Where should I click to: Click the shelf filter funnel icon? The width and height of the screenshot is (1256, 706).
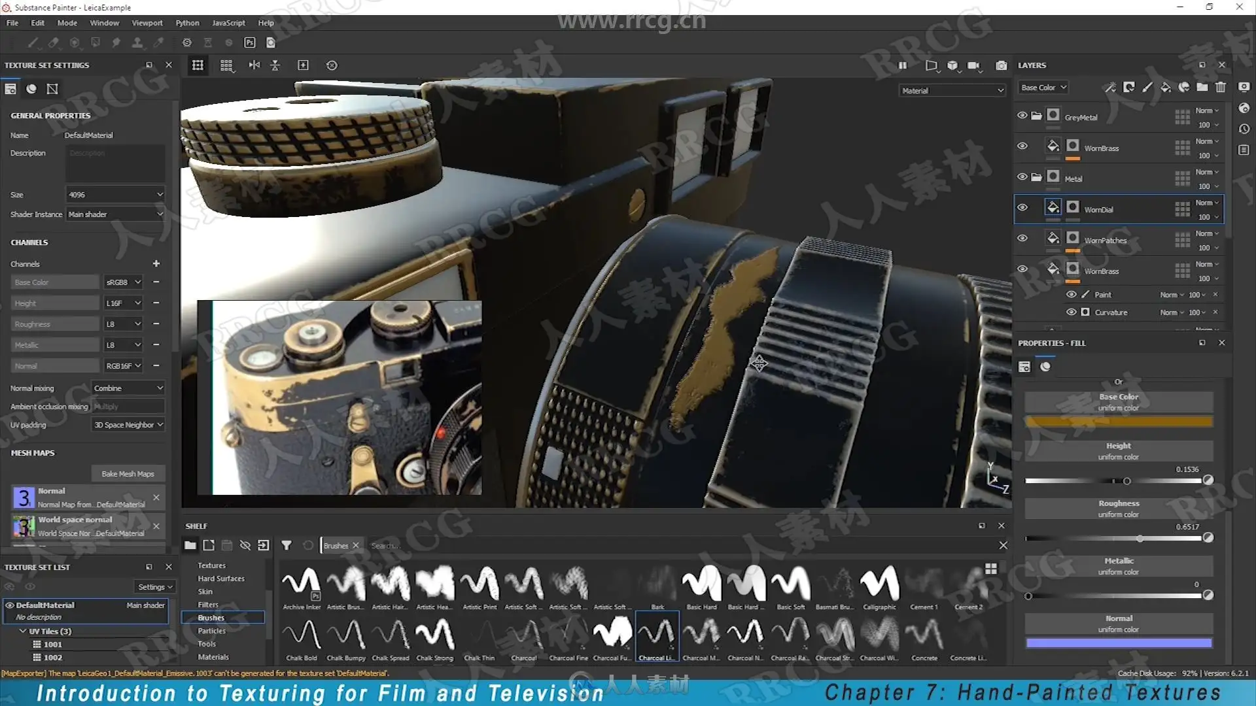coord(287,545)
